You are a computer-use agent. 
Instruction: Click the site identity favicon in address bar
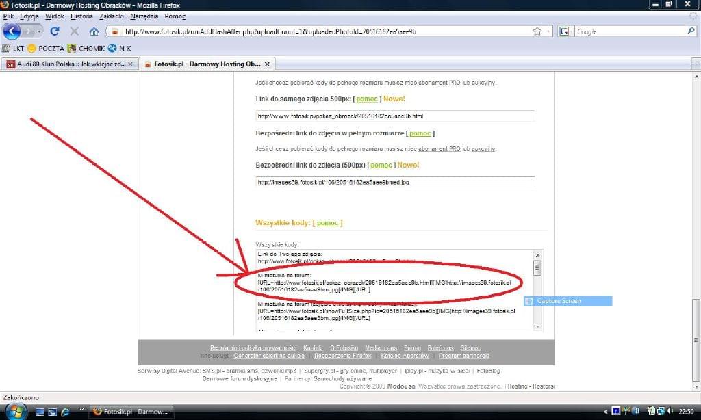coord(115,31)
